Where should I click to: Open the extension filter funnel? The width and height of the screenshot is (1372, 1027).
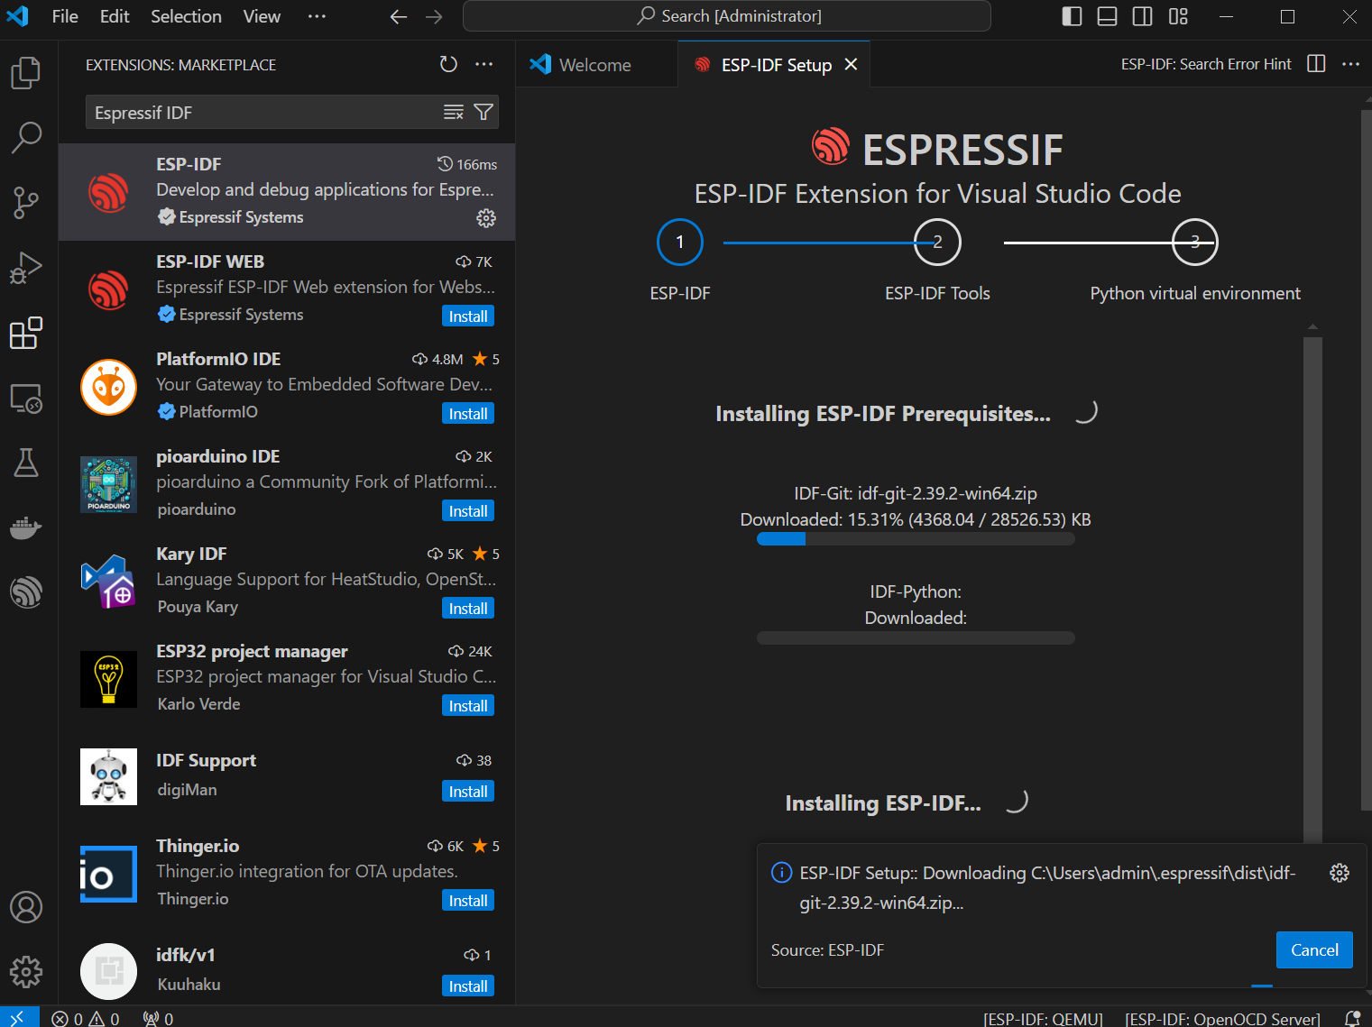(x=483, y=112)
